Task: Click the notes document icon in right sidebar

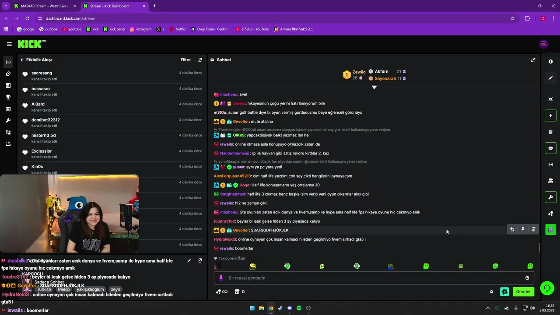Action: tap(550, 132)
